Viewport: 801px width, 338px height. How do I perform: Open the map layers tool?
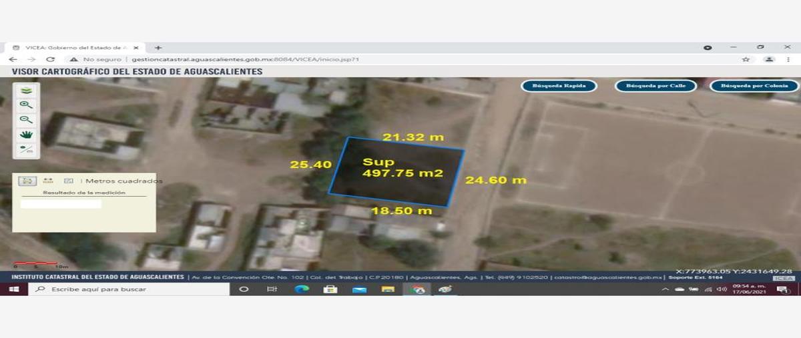click(26, 91)
